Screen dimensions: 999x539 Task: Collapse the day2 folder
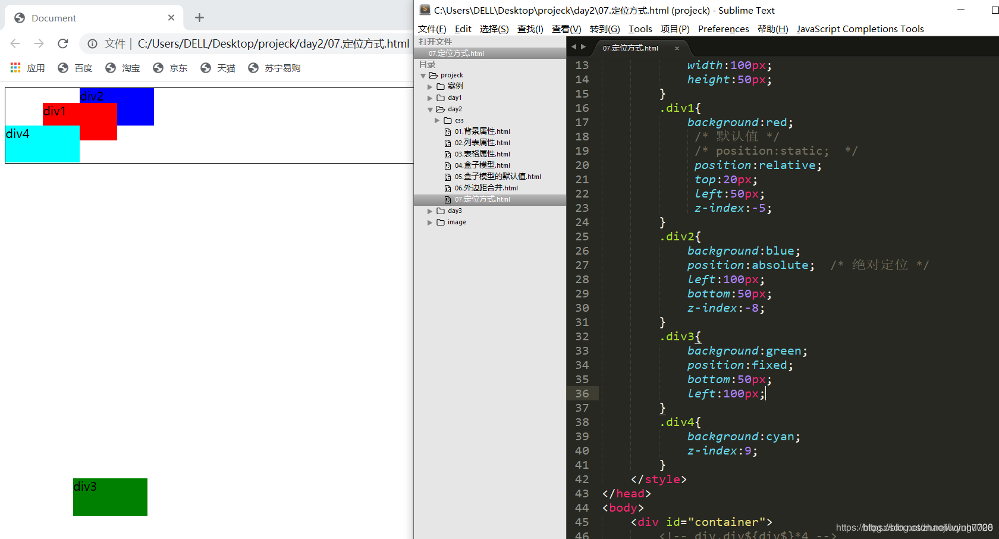click(x=430, y=109)
